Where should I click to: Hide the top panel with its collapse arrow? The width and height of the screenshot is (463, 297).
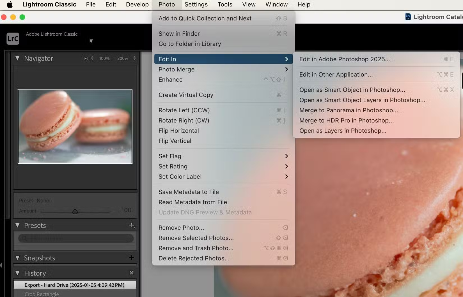(91, 41)
